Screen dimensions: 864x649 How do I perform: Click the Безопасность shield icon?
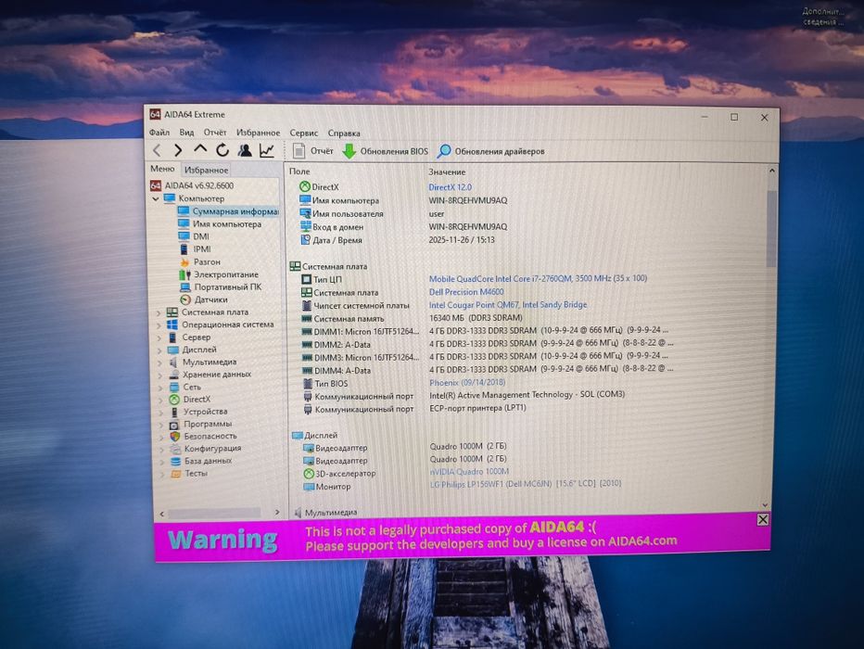(174, 437)
